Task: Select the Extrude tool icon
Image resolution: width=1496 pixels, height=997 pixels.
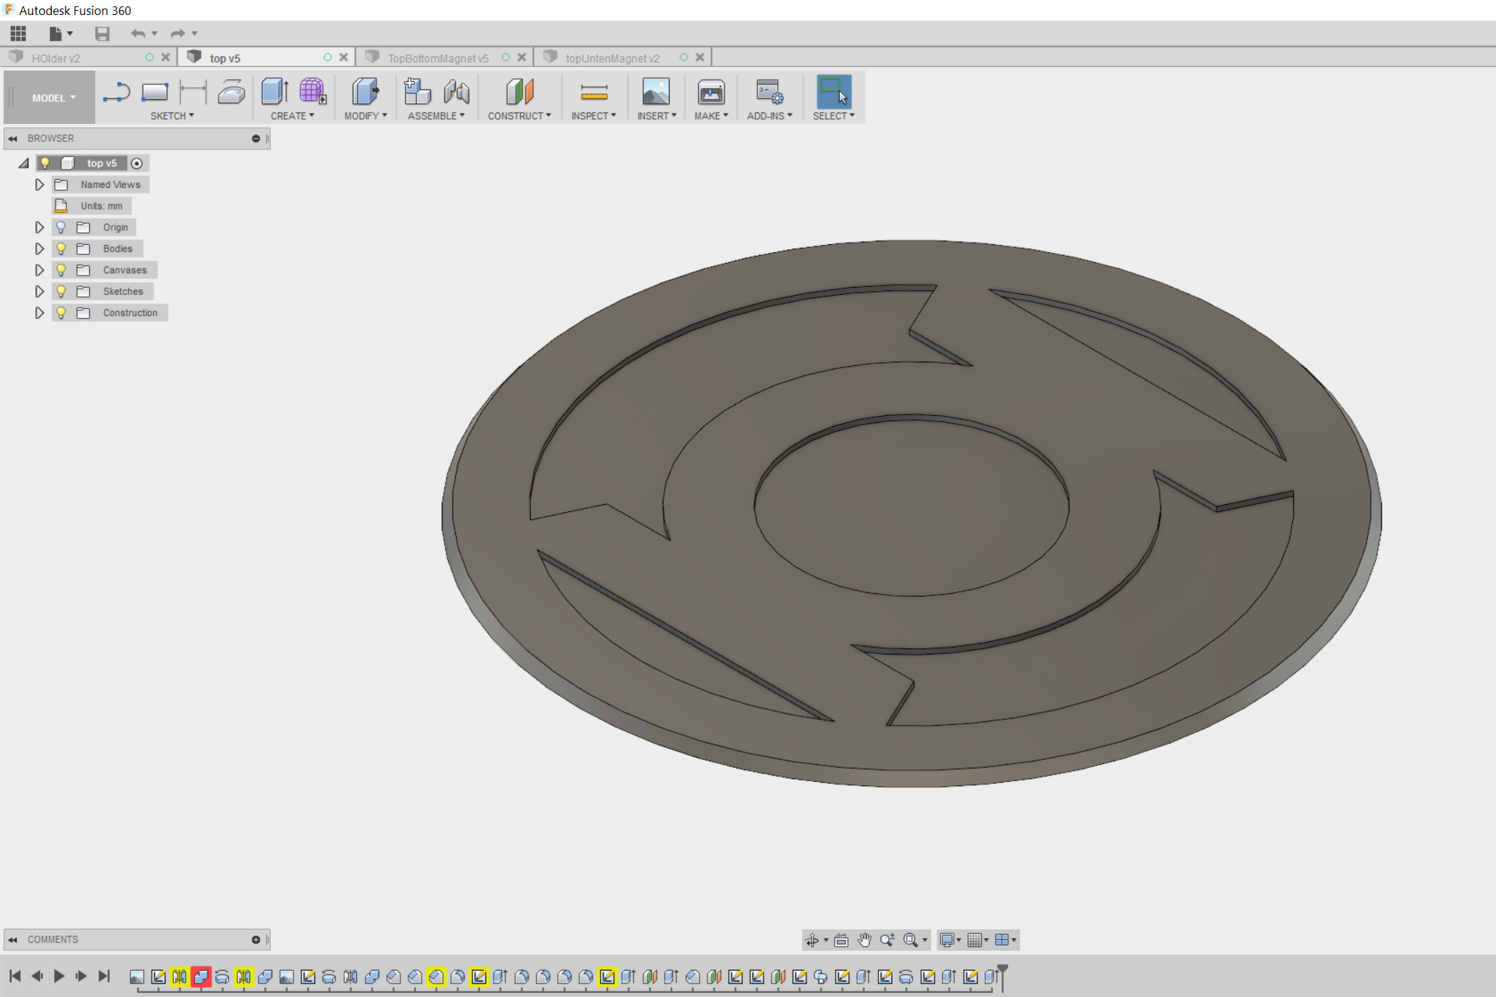Action: pos(274,92)
